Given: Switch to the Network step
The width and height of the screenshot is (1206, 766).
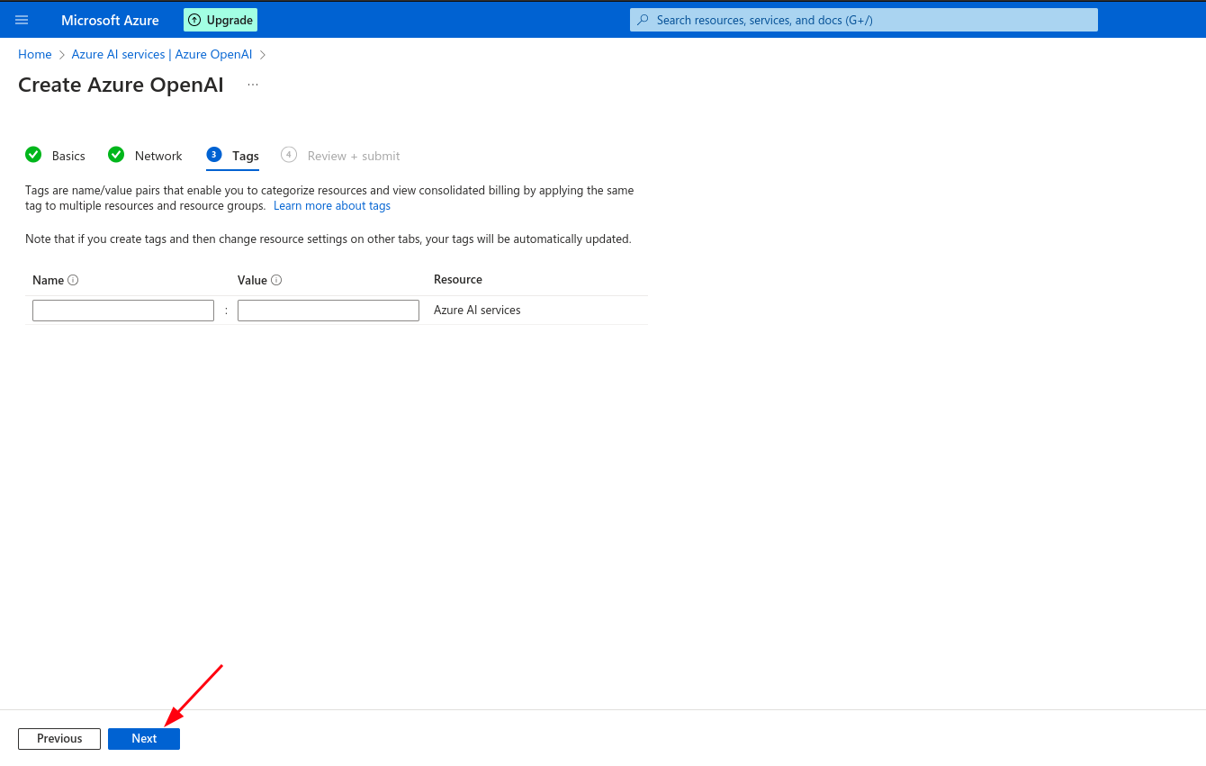Looking at the screenshot, I should tap(158, 156).
